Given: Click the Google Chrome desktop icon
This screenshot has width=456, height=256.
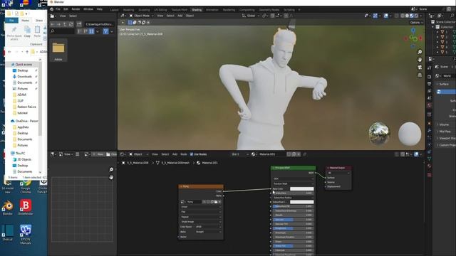Looking at the screenshot, I should click(26, 186).
